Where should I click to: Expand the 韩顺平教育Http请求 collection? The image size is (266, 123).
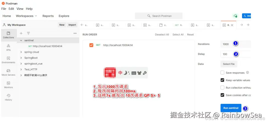point(21,75)
